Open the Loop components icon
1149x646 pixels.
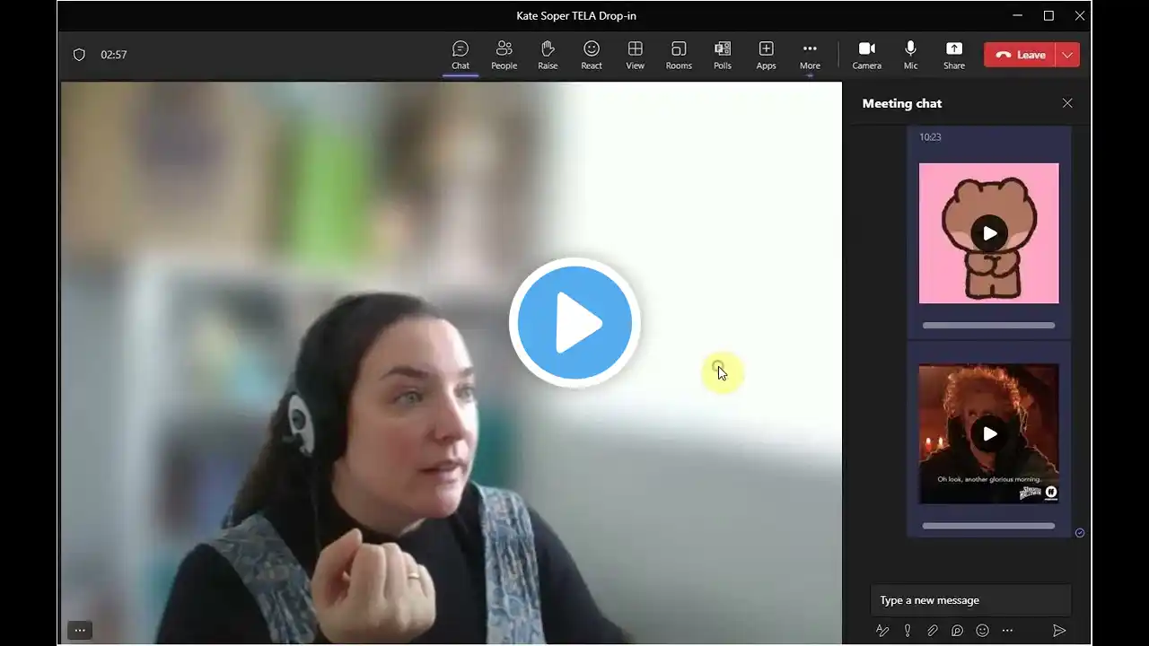[x=957, y=631]
